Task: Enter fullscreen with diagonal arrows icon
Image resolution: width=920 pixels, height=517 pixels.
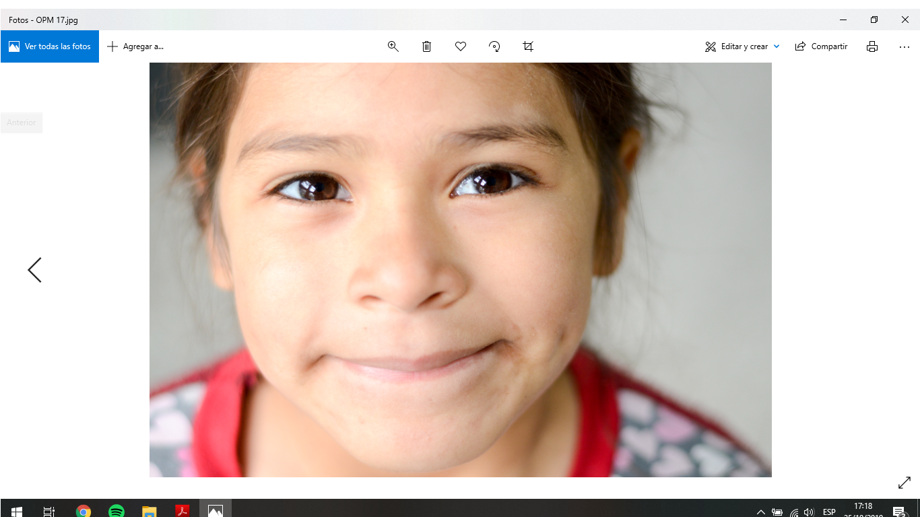Action: pyautogui.click(x=905, y=483)
